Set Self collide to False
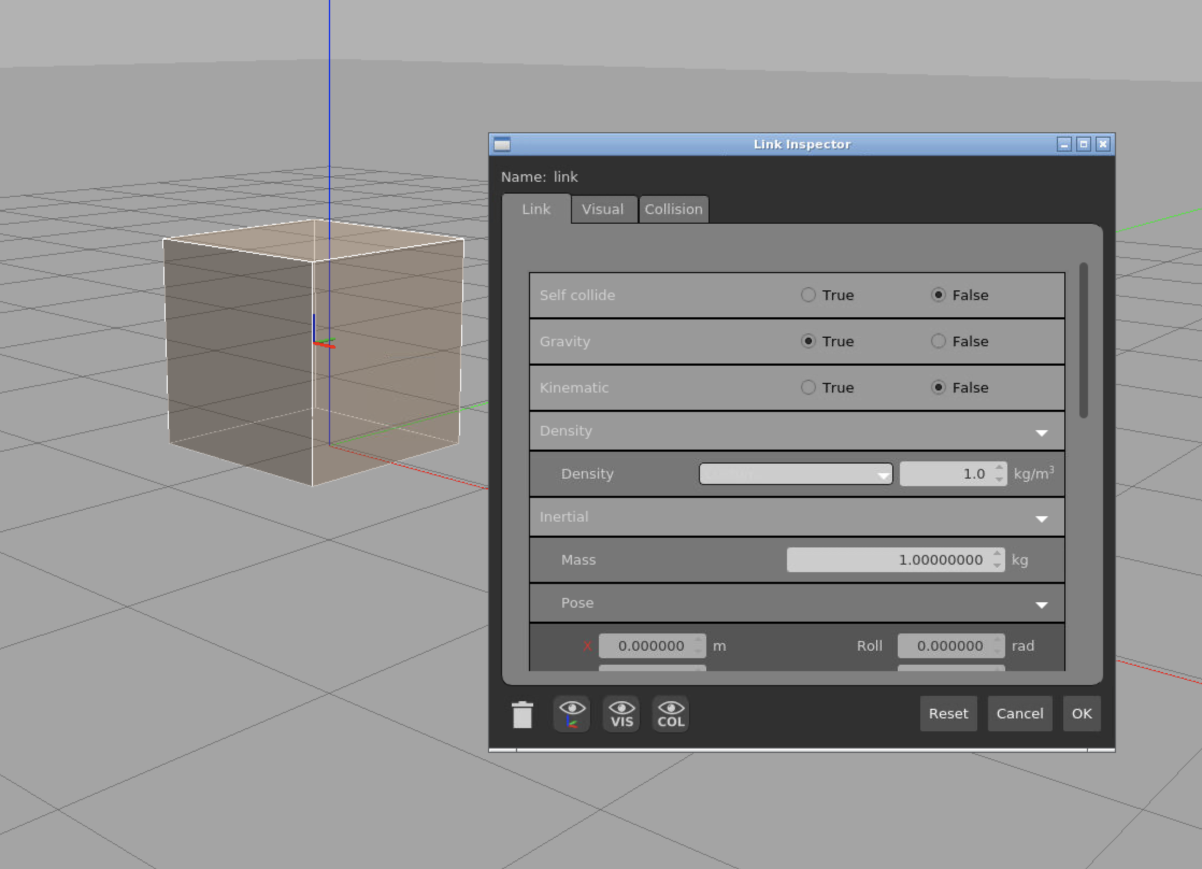Screen dimensions: 1202x869 [938, 295]
